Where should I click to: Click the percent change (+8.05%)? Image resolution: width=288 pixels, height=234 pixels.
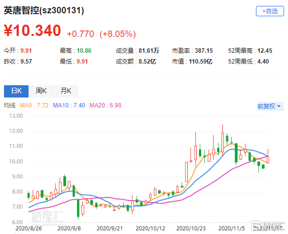pos(117,34)
